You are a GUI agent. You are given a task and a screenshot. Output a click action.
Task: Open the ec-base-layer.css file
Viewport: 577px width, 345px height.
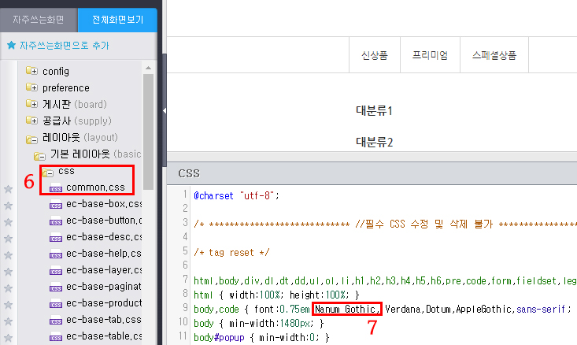tap(104, 270)
